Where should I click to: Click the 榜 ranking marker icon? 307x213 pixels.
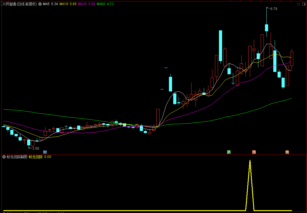[287, 152]
